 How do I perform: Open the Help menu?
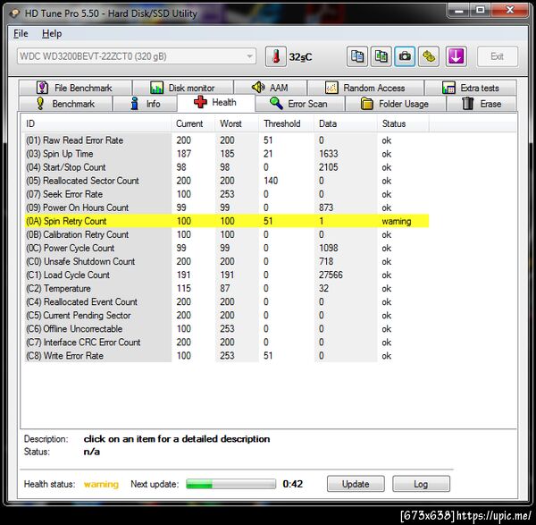click(x=52, y=34)
